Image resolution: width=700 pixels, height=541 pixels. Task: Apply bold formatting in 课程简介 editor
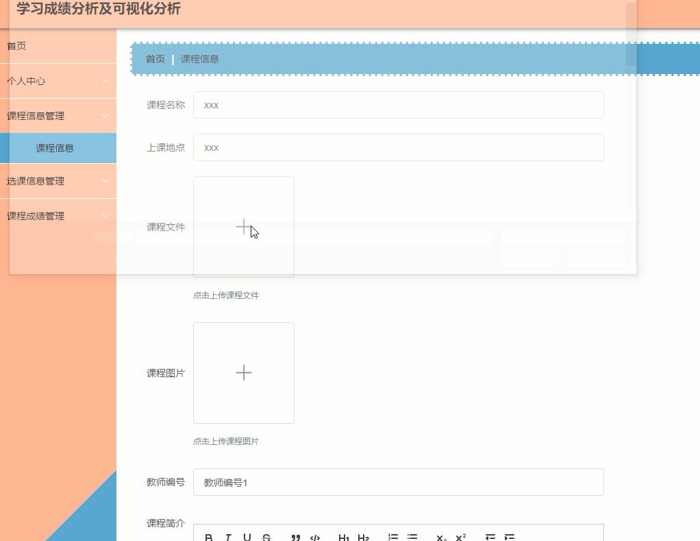[209, 538]
